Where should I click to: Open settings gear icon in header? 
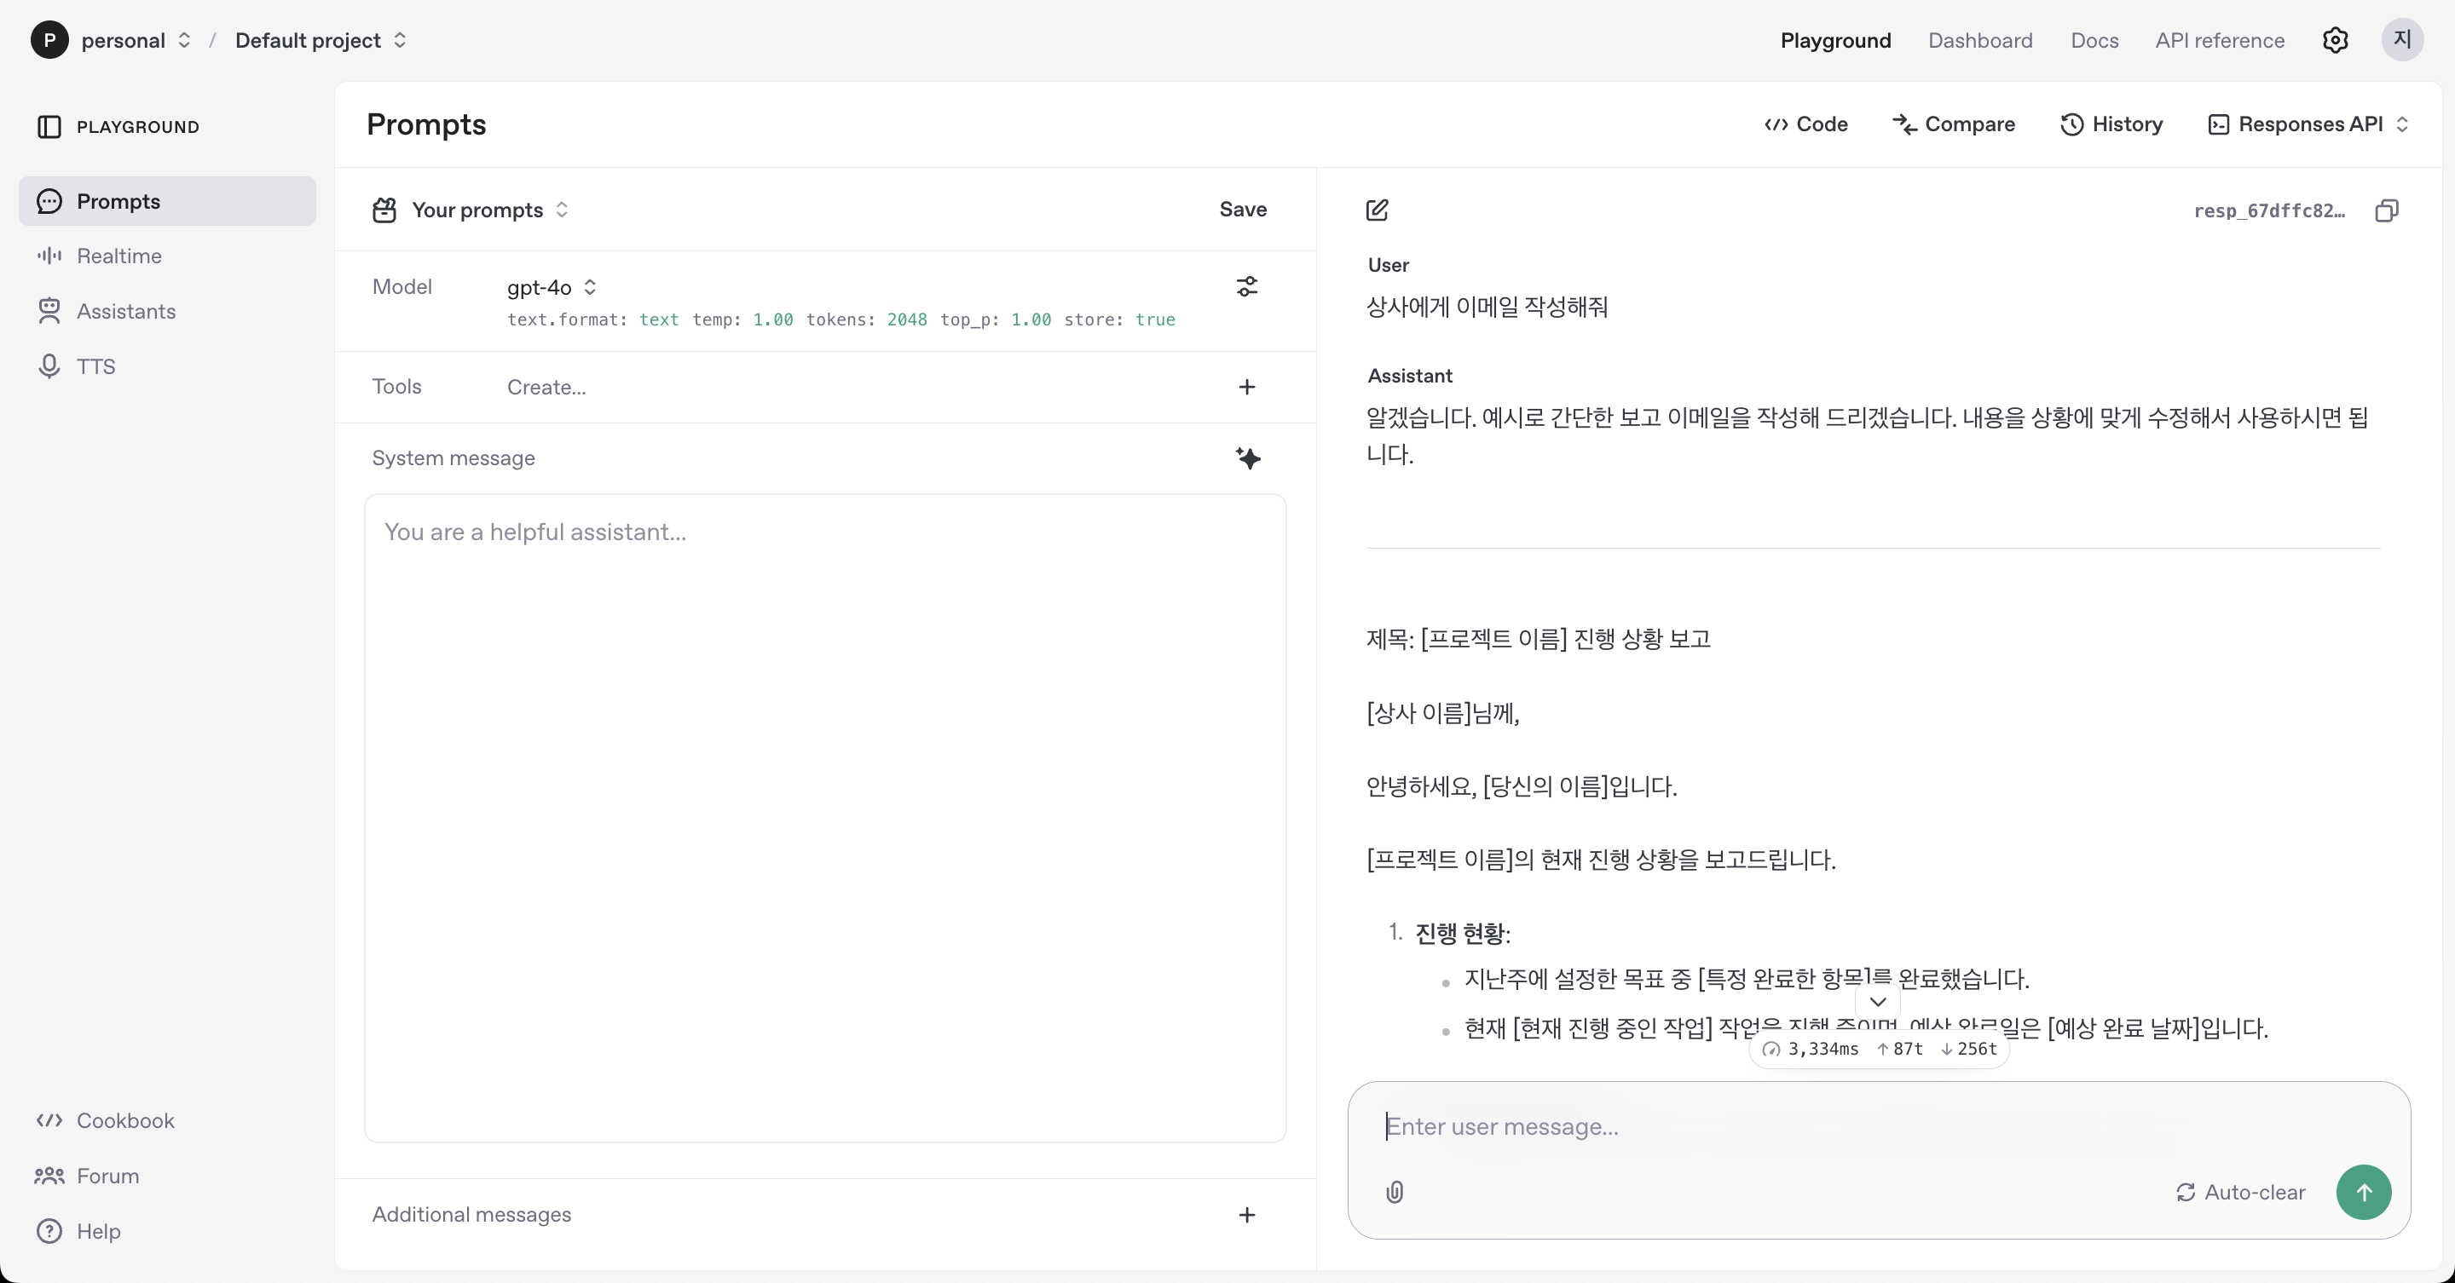pos(2335,40)
